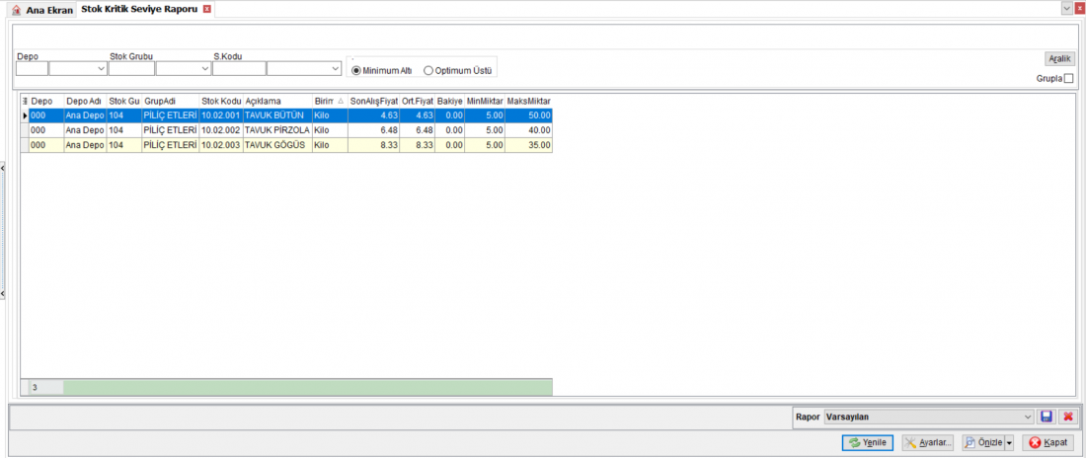This screenshot has height=458, width=1086.
Task: Close the Stok Kritik Seviye Raporu tab
Action: click(206, 10)
